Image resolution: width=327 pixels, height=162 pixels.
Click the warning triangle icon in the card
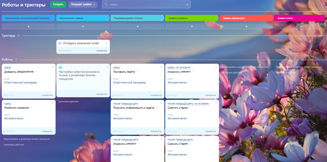(60, 67)
